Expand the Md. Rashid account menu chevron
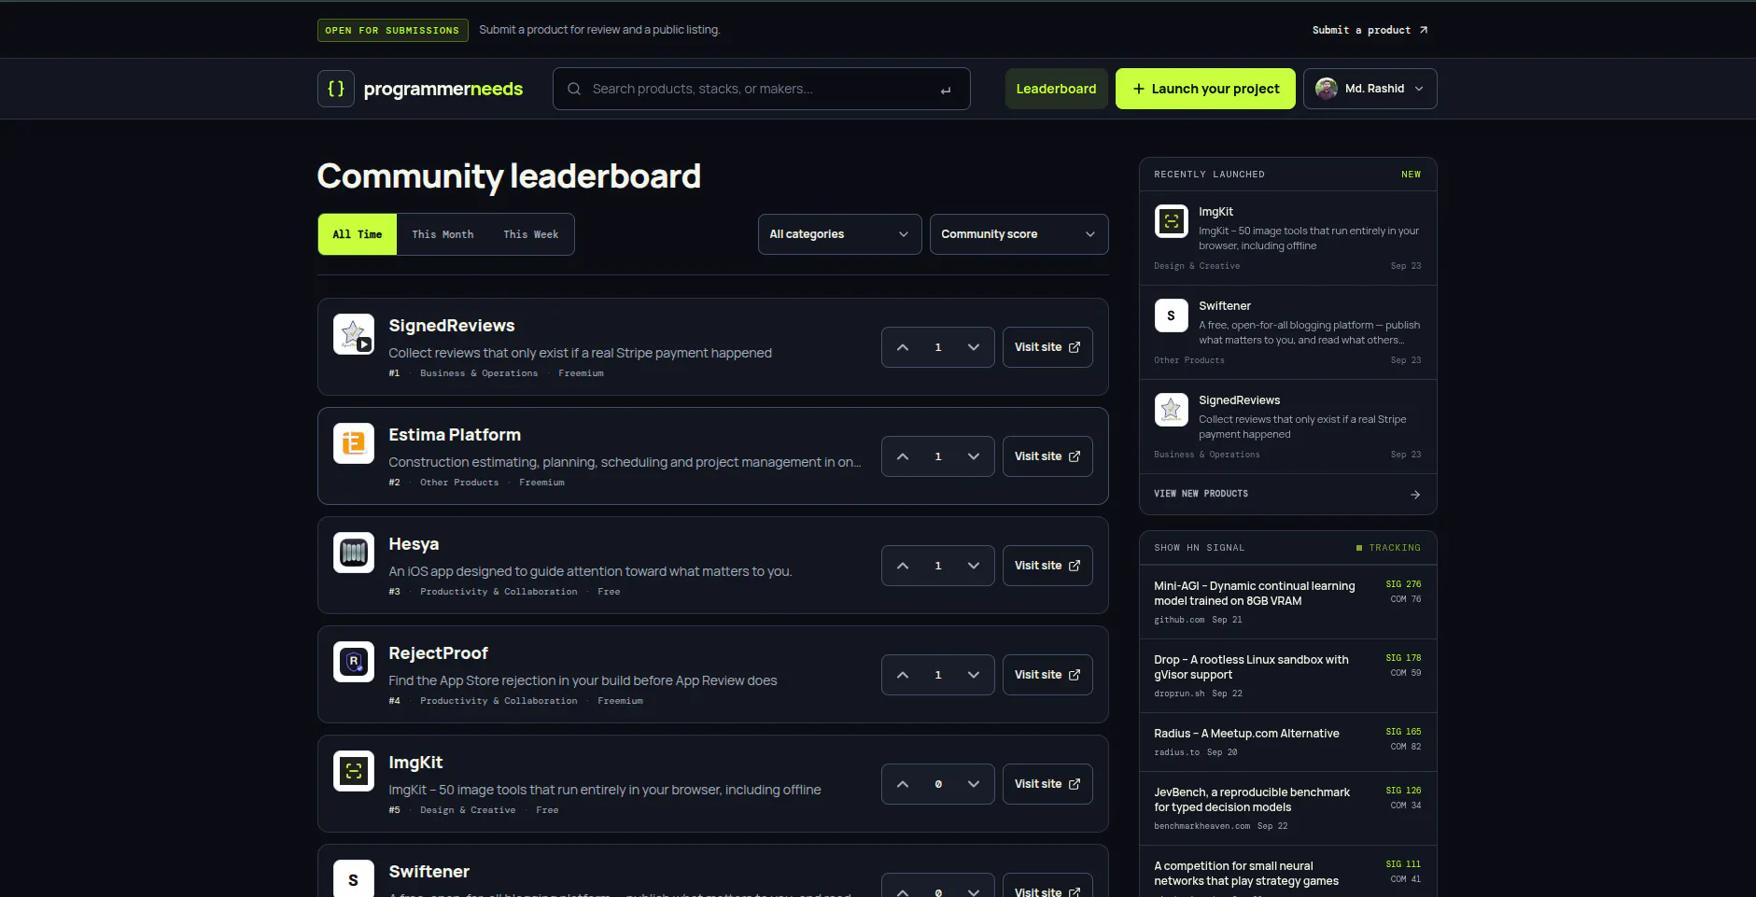Screen dimensions: 1756x897 (1419, 89)
